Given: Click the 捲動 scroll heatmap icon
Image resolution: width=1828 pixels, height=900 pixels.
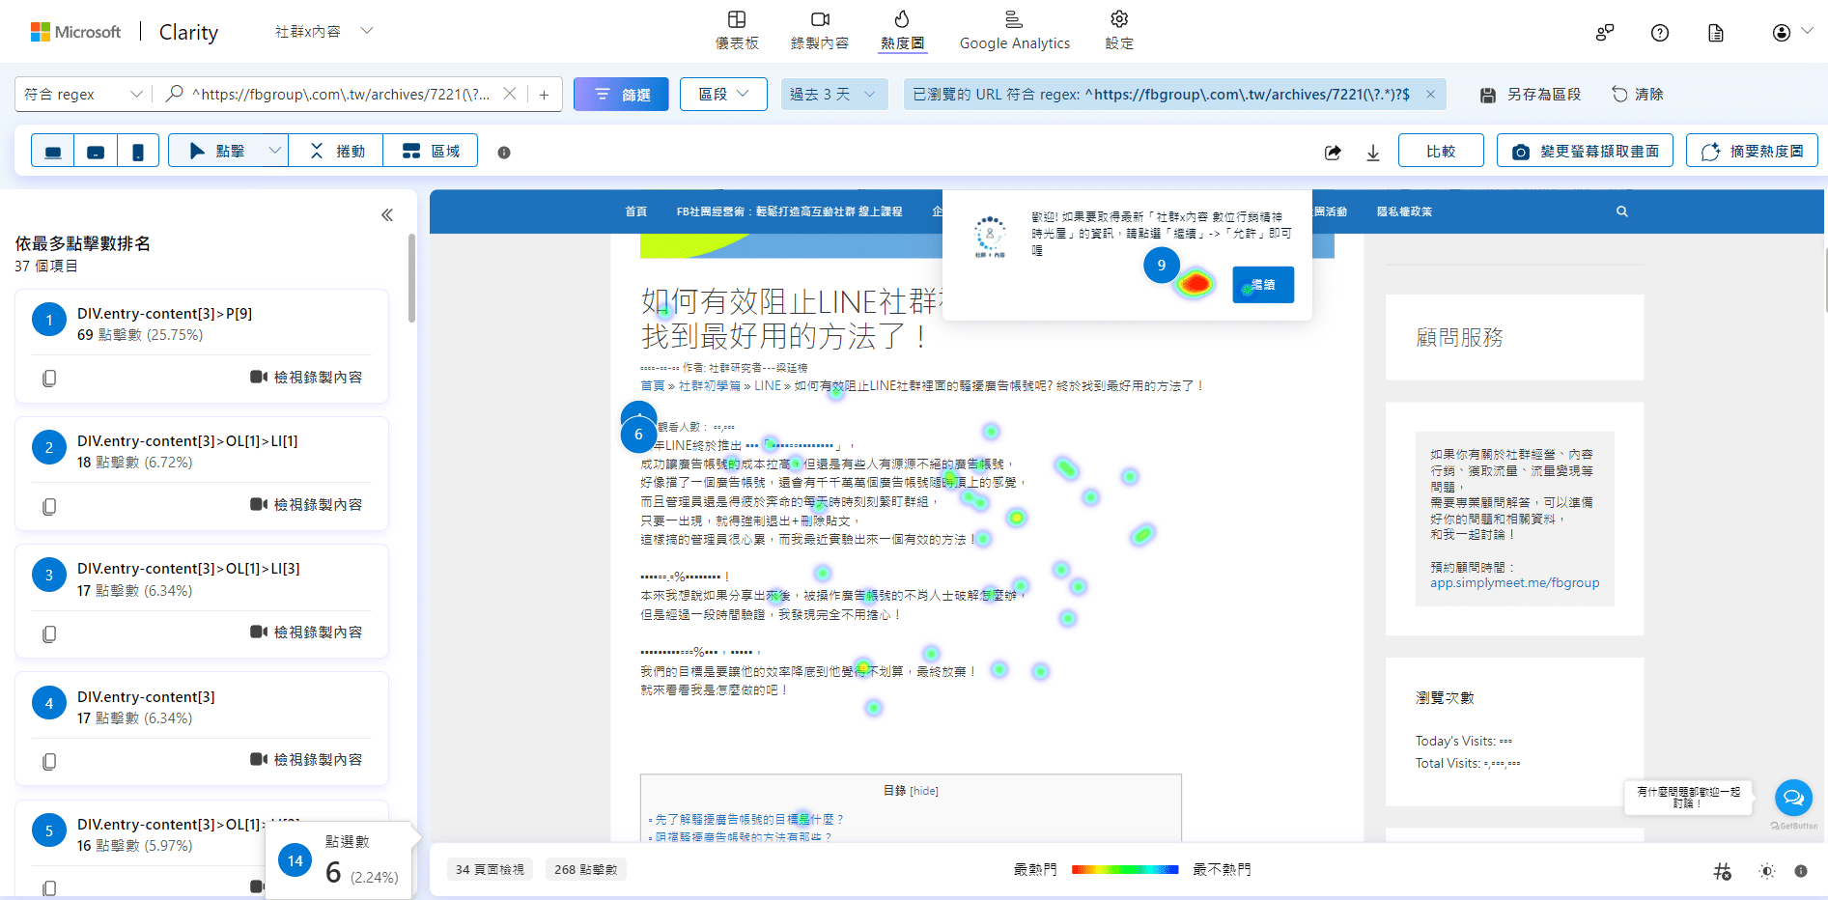Looking at the screenshot, I should tap(335, 150).
